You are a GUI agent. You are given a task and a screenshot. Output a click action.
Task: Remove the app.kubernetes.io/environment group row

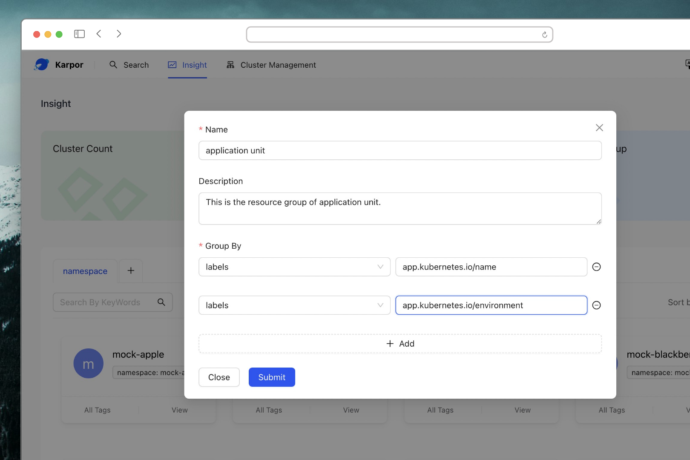click(596, 305)
